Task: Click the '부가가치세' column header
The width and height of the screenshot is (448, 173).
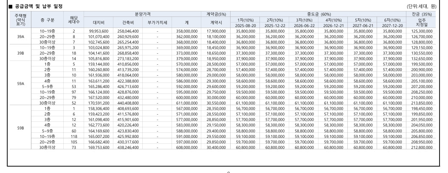Action: coord(157,22)
